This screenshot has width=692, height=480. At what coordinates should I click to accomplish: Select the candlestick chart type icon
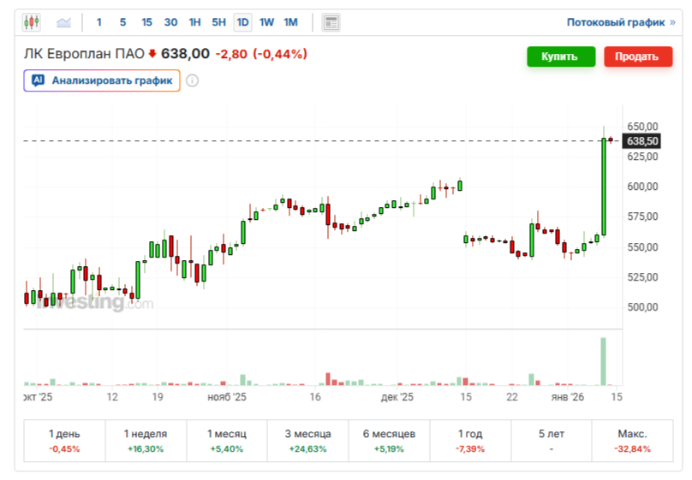(32, 22)
